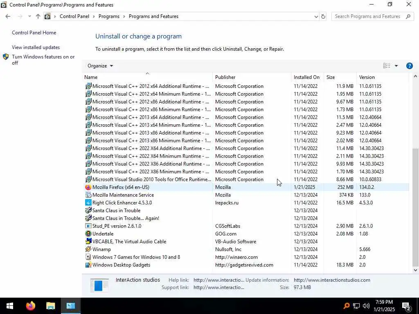Refresh the Programs and Features list
Viewport: 419px width, 314px height.
click(323, 16)
